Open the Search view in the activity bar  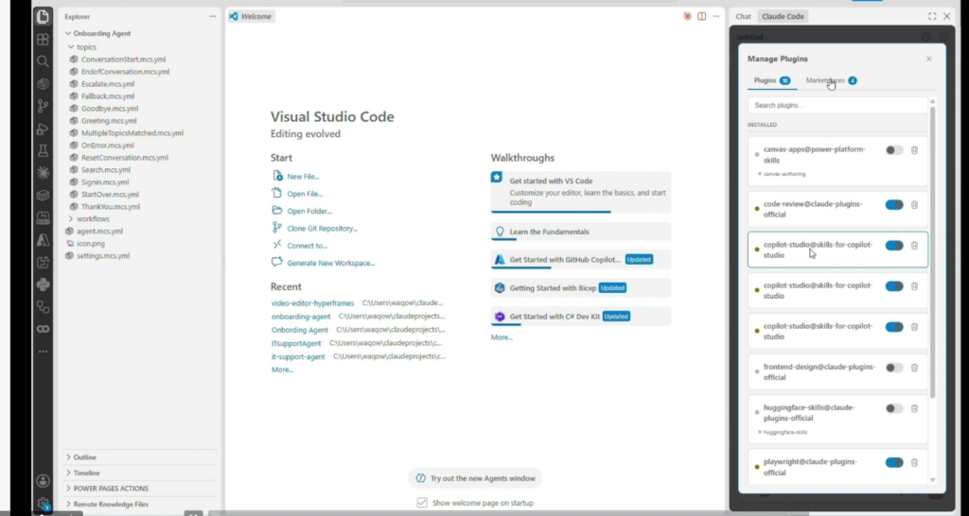pyautogui.click(x=43, y=61)
